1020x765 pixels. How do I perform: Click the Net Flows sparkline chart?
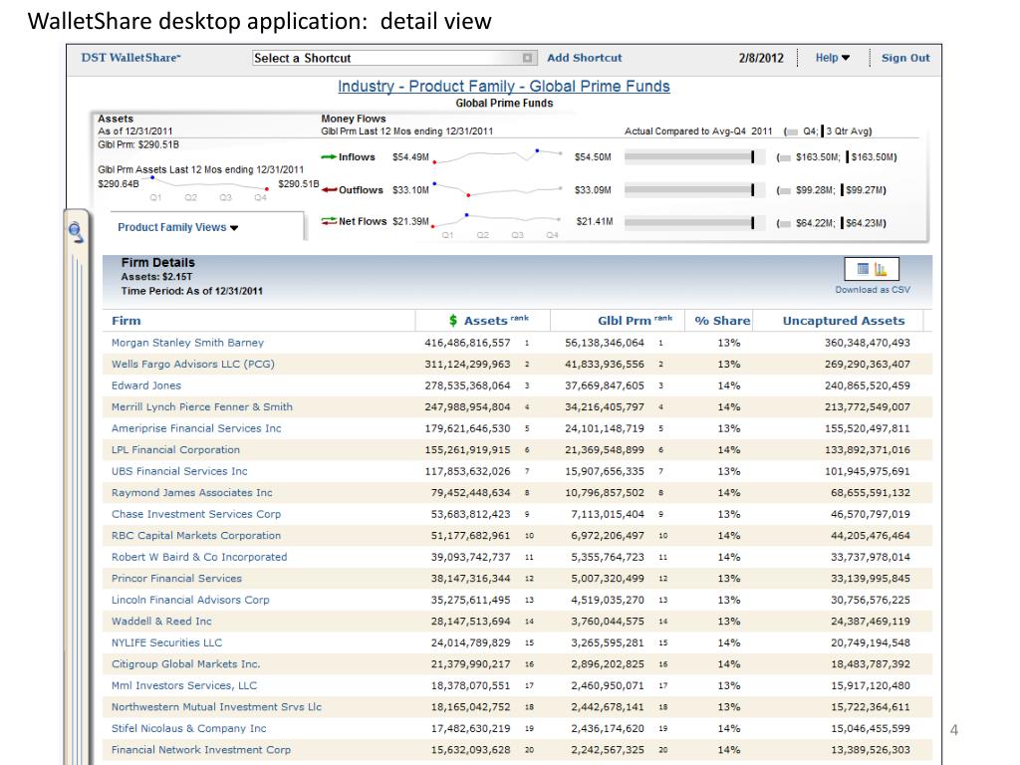pos(498,218)
